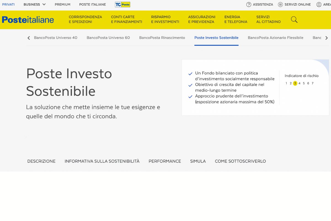Click the TG Poste logo

pyautogui.click(x=122, y=4)
